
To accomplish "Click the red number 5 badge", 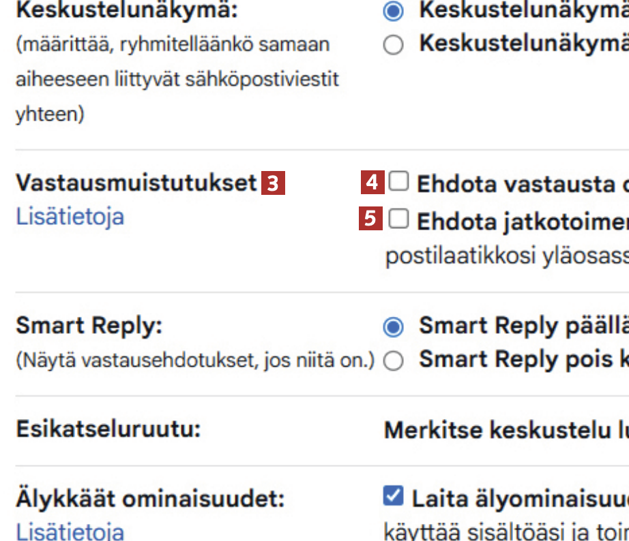I will click(x=372, y=220).
